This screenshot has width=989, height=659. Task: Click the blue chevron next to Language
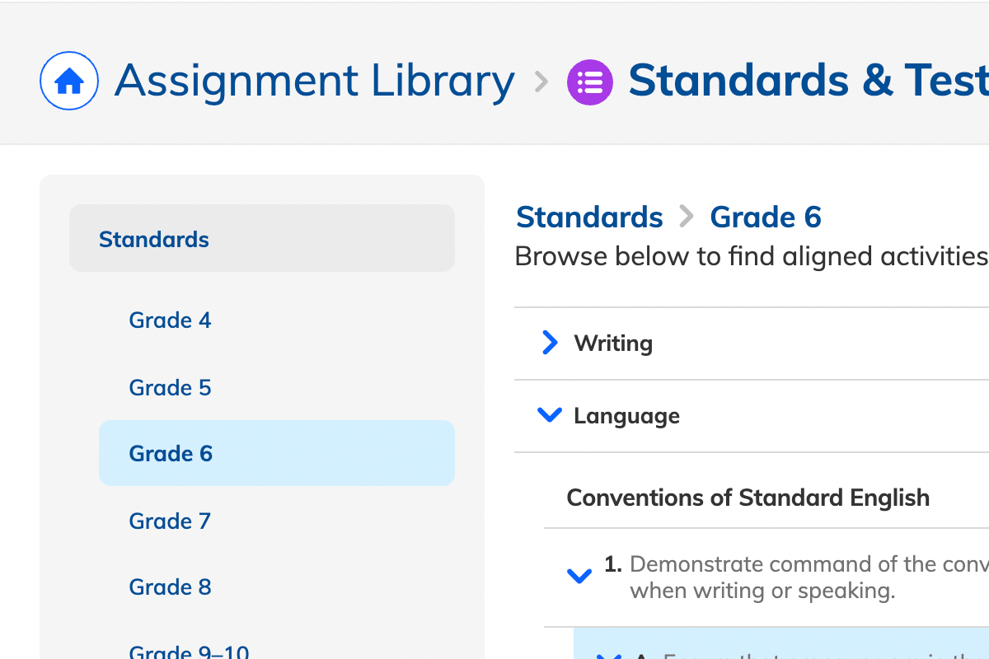point(549,414)
